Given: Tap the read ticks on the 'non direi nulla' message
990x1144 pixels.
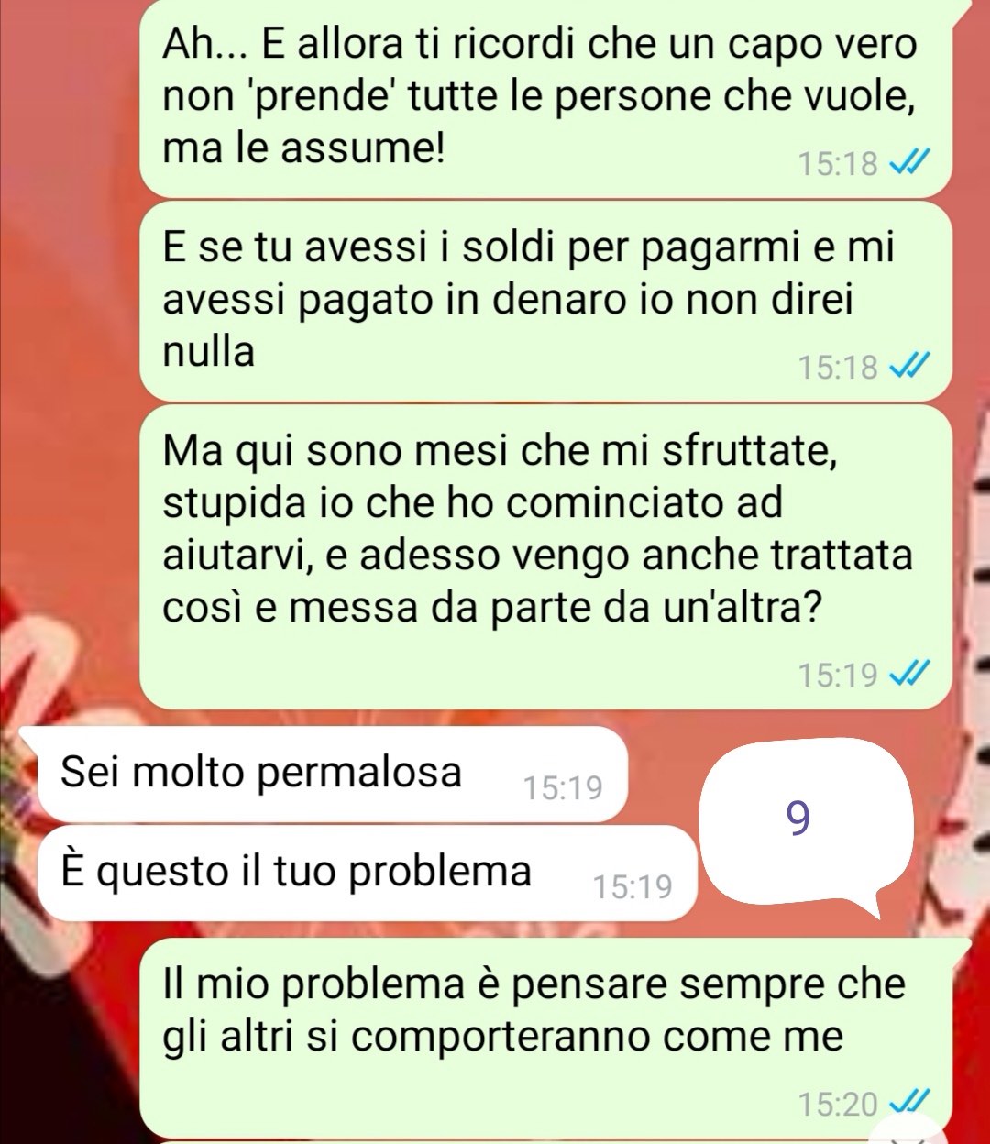Looking at the screenshot, I should (909, 368).
